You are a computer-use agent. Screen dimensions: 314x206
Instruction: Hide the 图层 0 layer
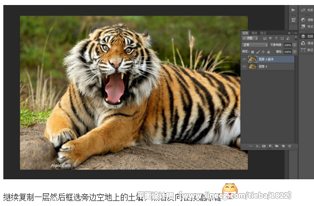[244, 66]
